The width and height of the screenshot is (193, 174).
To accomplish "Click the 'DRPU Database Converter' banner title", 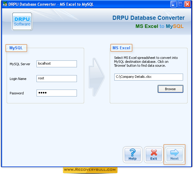I will pos(148,18).
